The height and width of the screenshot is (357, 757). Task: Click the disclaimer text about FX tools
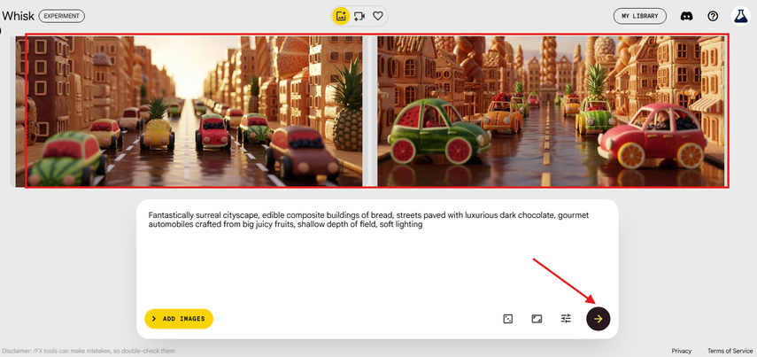click(x=89, y=351)
